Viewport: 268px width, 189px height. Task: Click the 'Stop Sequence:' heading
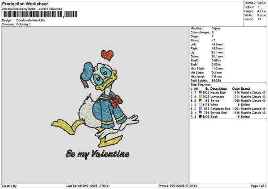[x=201, y=85]
